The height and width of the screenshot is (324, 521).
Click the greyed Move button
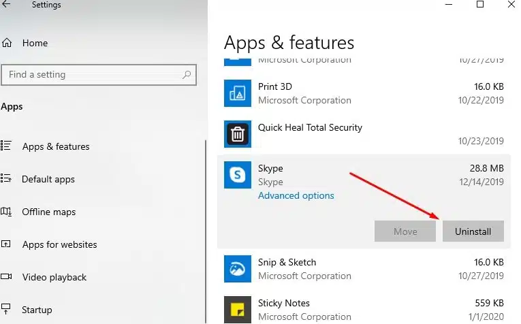click(x=405, y=231)
